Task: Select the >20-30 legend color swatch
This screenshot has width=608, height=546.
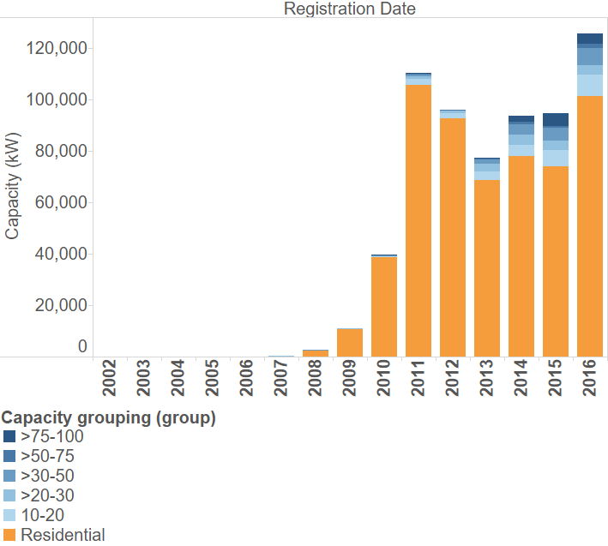Action: 9,495
